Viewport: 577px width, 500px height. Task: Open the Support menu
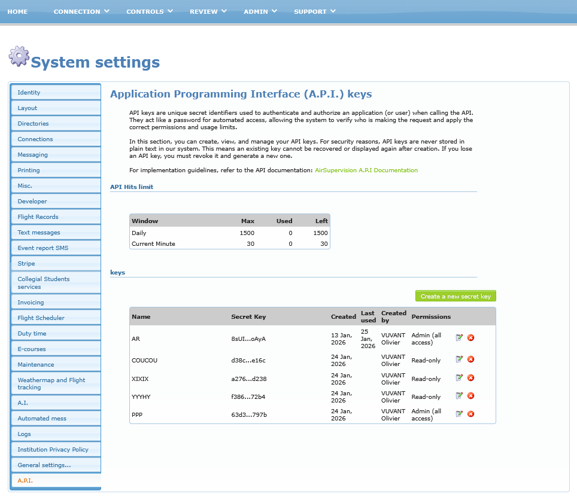pos(315,11)
